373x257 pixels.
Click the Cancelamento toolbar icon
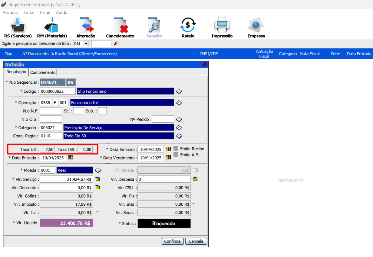click(120, 25)
